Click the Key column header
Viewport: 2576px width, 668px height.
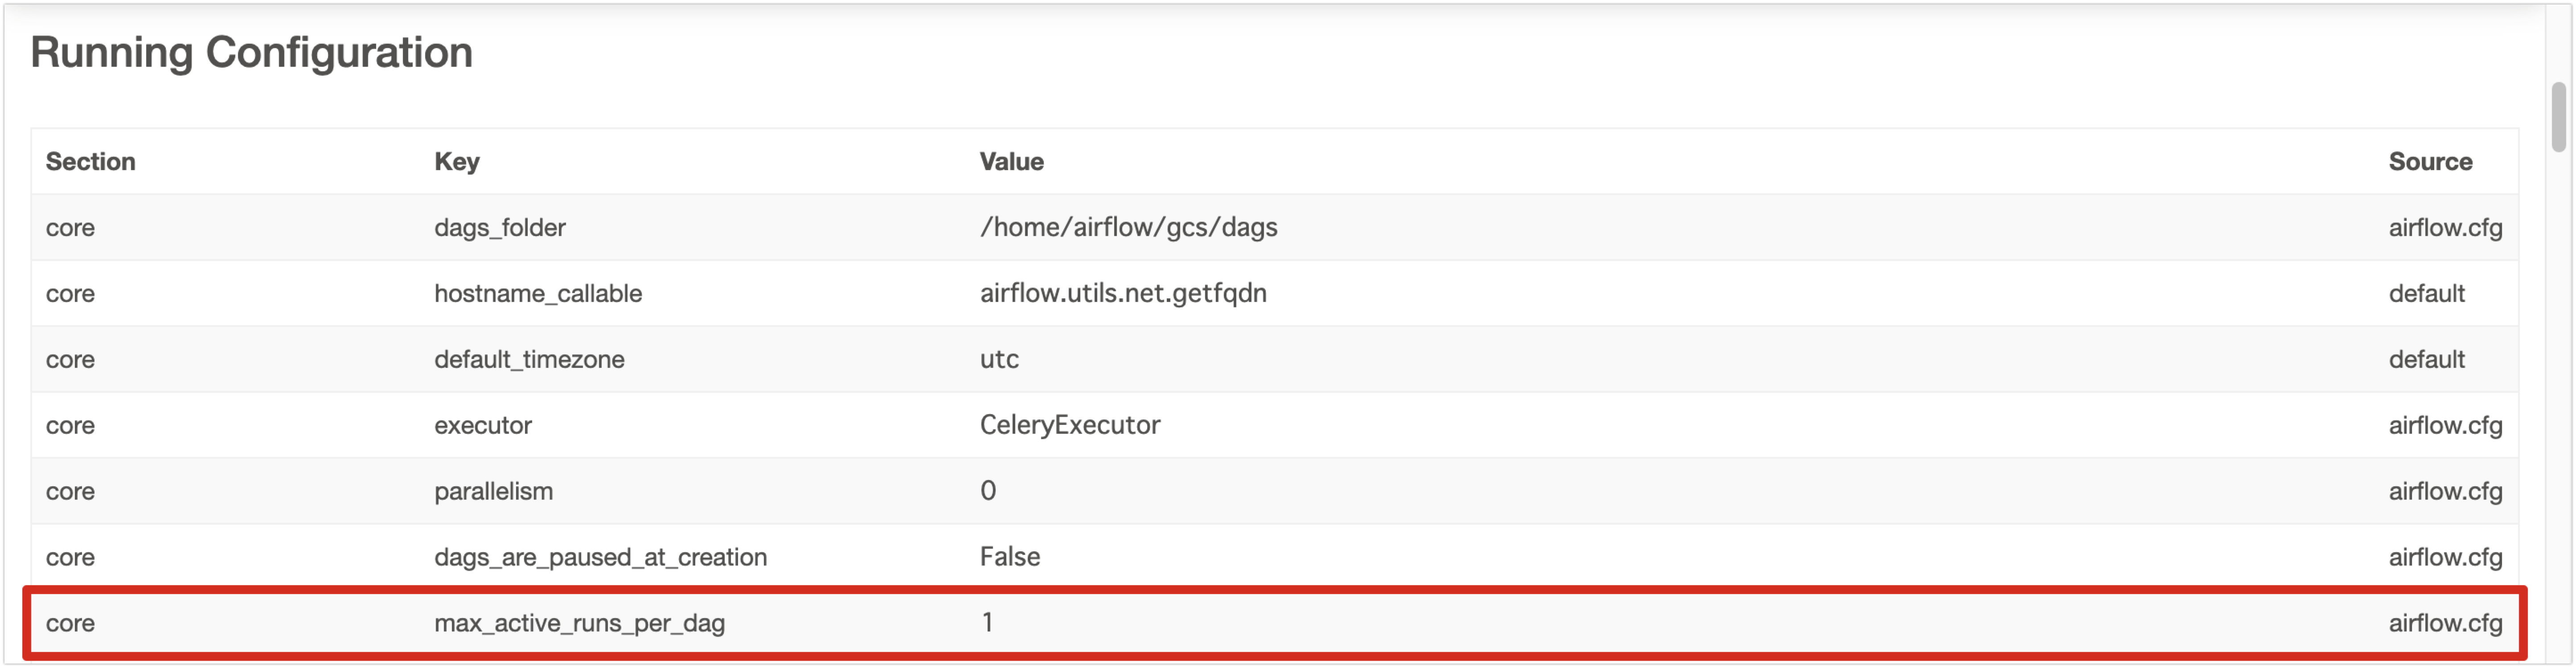click(x=456, y=161)
